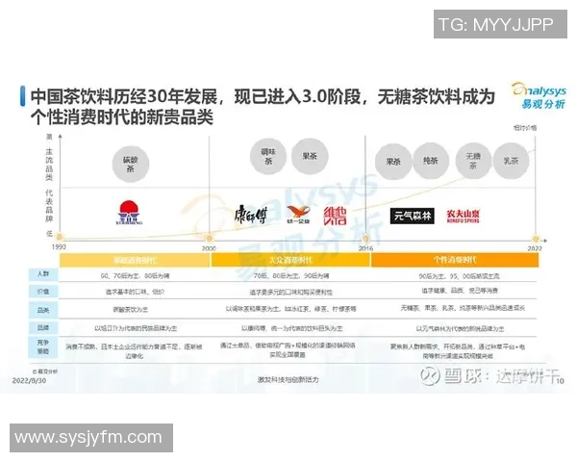This screenshot has width=577, height=462.
Task: Click the 1990 timeline dot
Action: point(60,237)
